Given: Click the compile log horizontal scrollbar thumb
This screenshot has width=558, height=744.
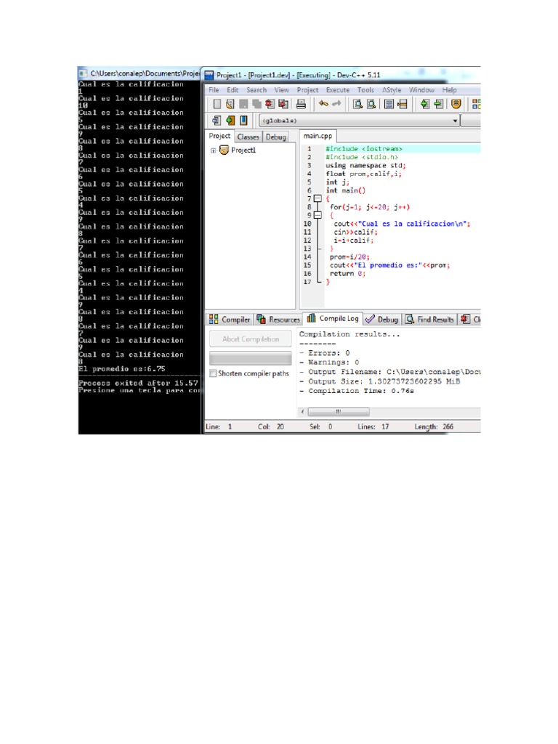Looking at the screenshot, I should click(x=339, y=411).
